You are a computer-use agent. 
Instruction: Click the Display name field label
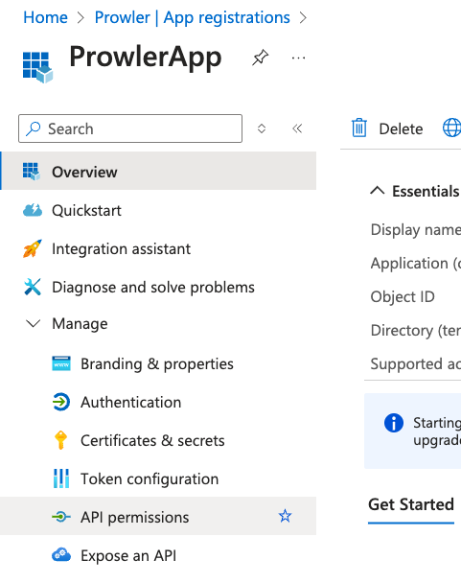(416, 230)
